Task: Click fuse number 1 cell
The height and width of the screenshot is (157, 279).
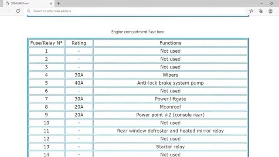Action: click(x=46, y=51)
